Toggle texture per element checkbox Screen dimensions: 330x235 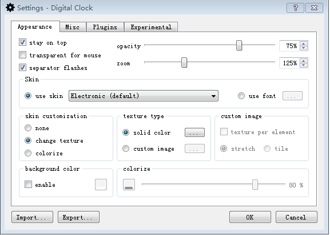pyautogui.click(x=224, y=132)
